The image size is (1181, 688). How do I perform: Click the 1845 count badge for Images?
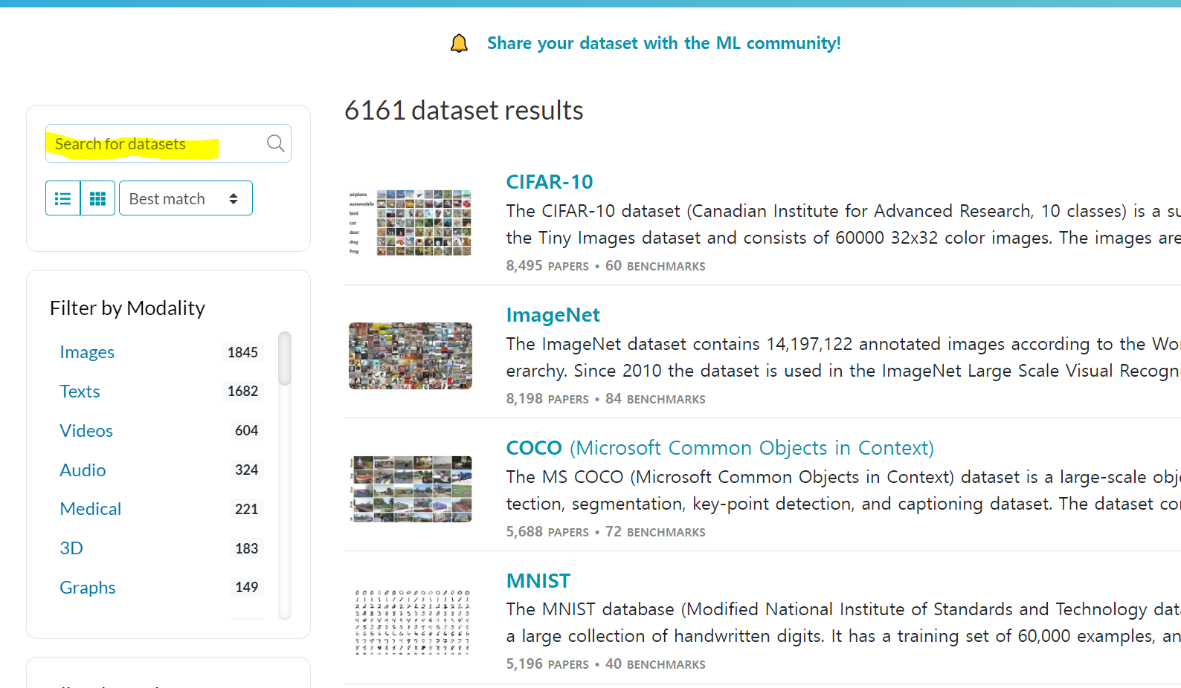point(242,352)
